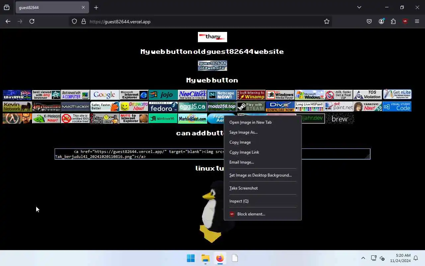This screenshot has width=425, height=266.
Task: Click 'guest82644 old website' button image
Action: (212, 66)
